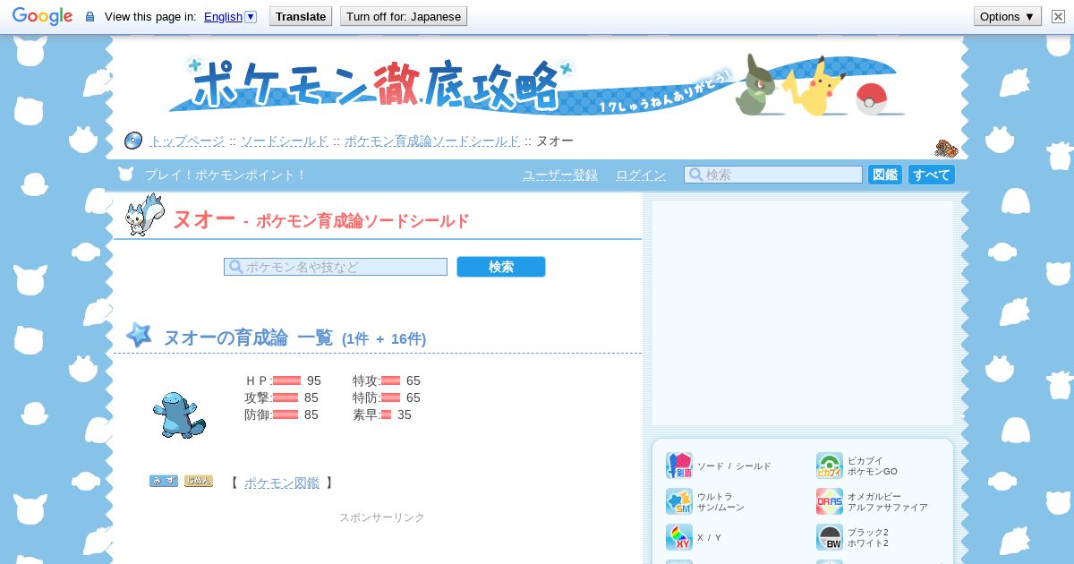Screen dimensions: 1074x564
Task: Click the ORAS game icon
Action: pyautogui.click(x=830, y=501)
